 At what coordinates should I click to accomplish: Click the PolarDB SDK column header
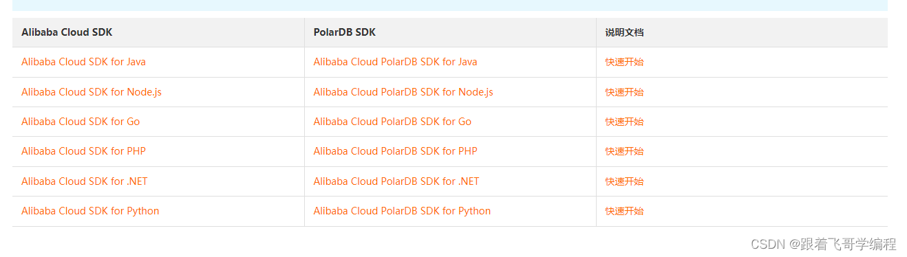[345, 32]
